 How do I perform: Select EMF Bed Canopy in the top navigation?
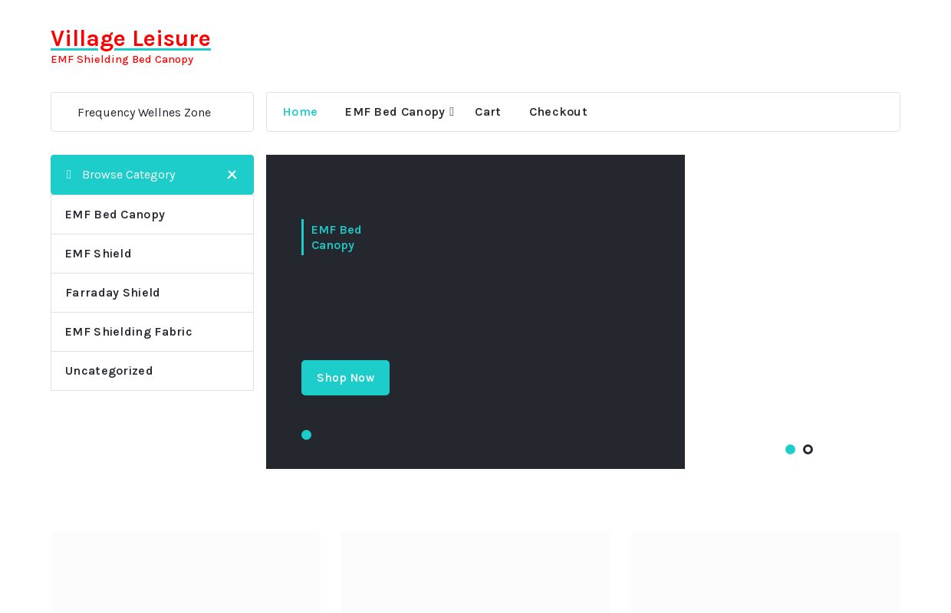(394, 112)
